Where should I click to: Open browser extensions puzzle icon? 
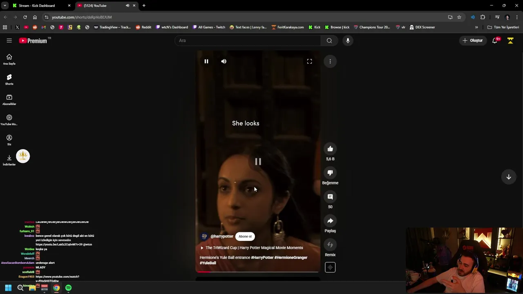click(483, 17)
